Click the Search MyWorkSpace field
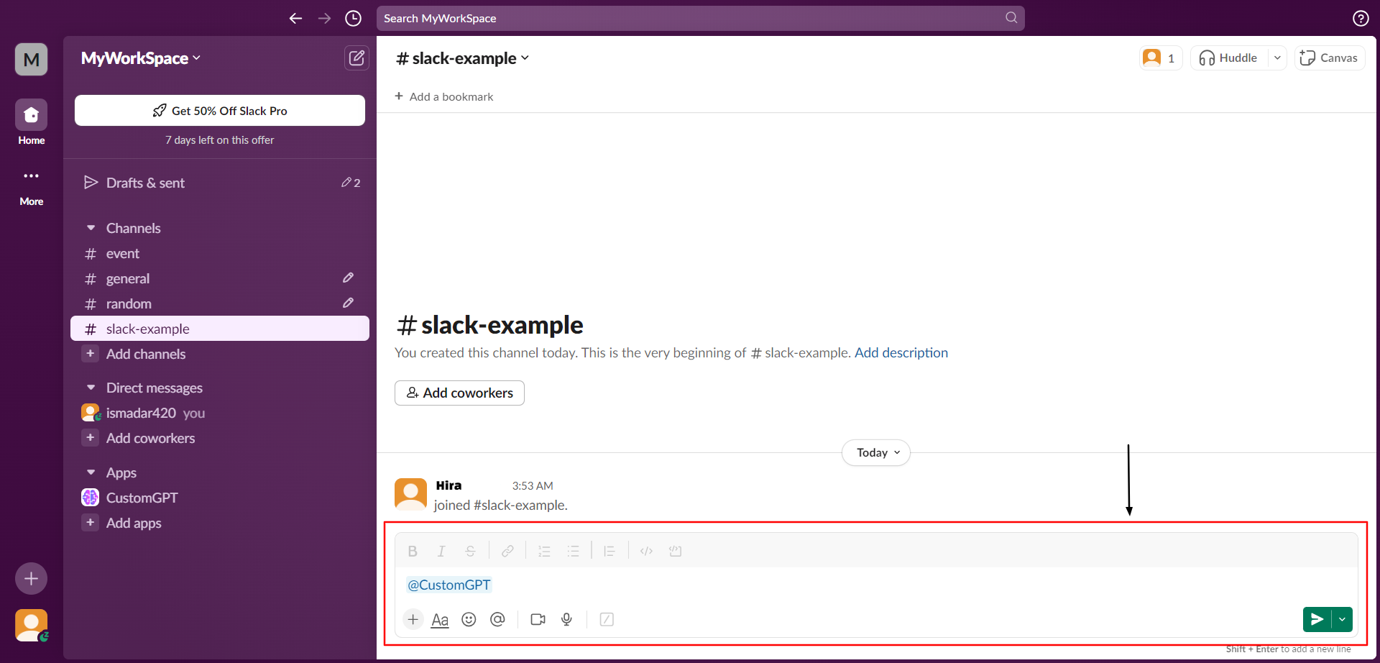 tap(701, 18)
